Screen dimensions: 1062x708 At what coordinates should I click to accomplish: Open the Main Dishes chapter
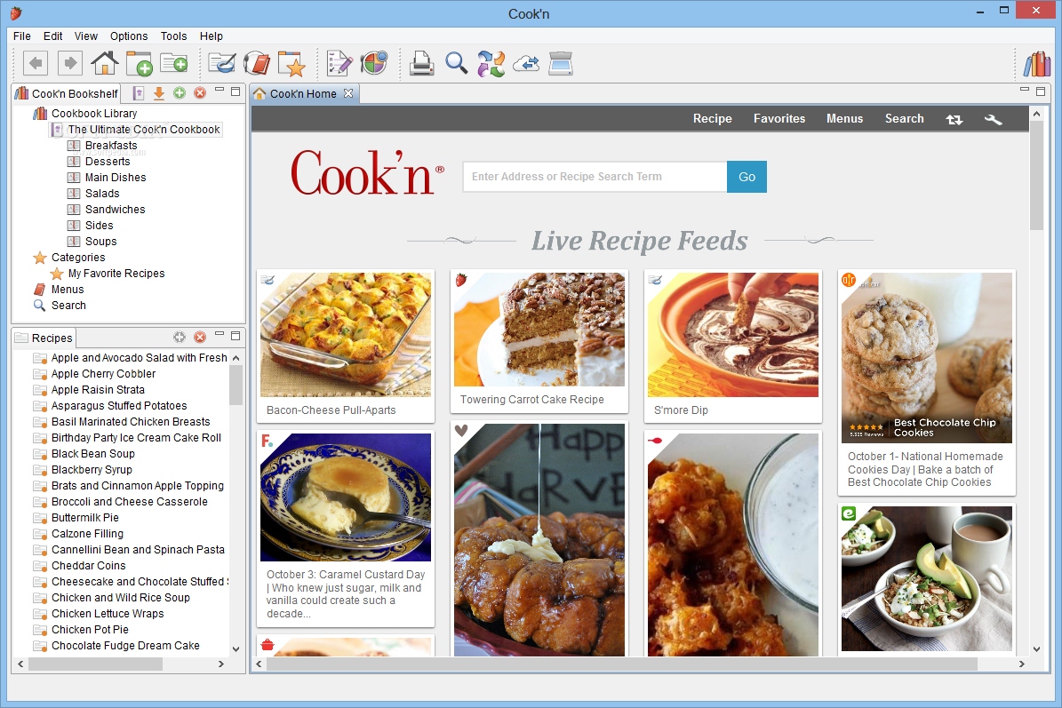[116, 178]
